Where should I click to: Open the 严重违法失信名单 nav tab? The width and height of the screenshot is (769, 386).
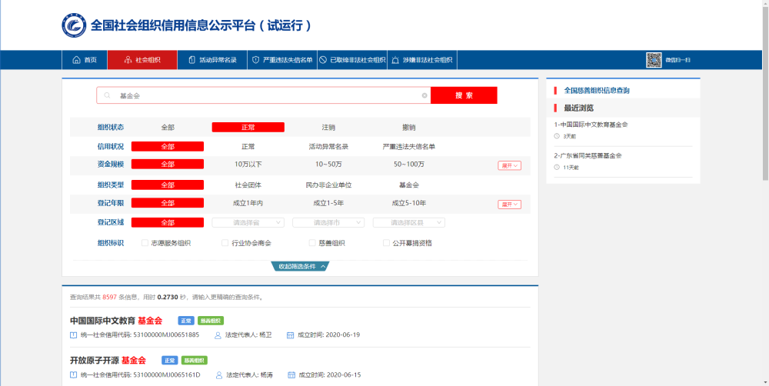tap(282, 60)
